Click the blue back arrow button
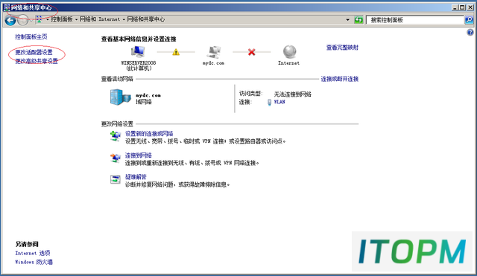 (x=10, y=20)
